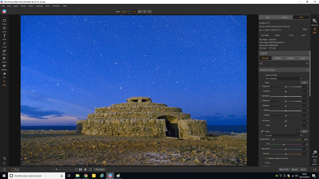Select the Faces tool
Screen dimensions: 319x179
[x=4, y=52]
